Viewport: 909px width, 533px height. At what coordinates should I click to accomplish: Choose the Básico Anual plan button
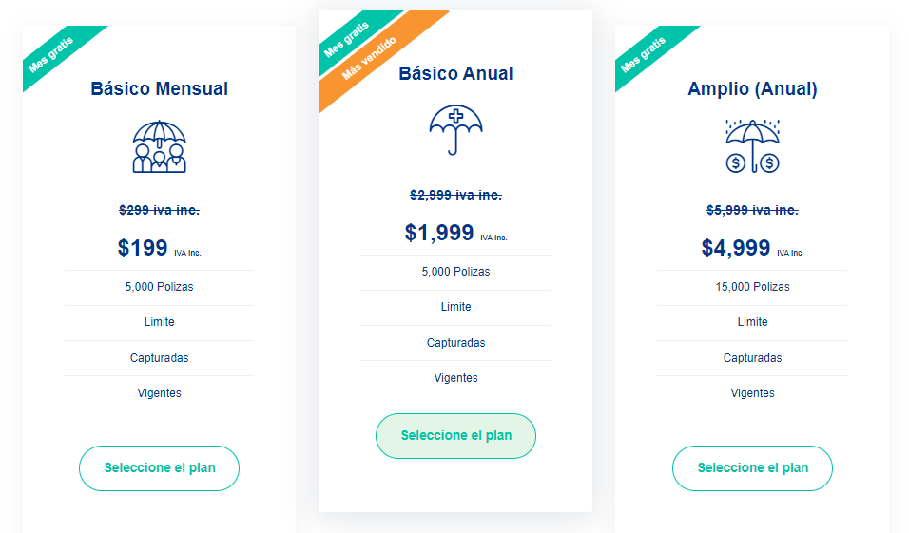(455, 436)
